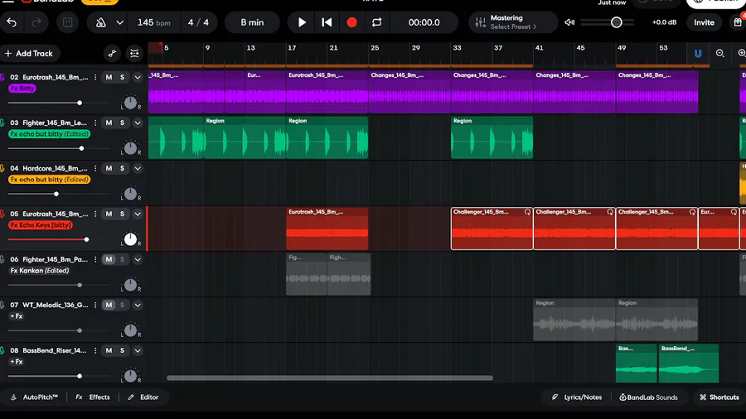Click timeline ruler at bar 33
746x419 pixels.
click(458, 48)
